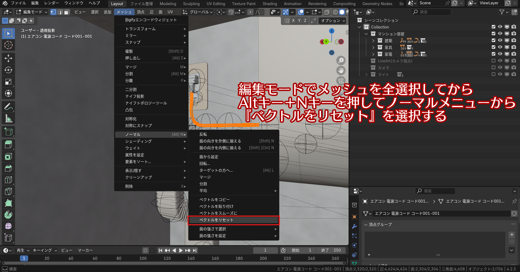520x272 pixels.
Task: Open the 編集モード mode dropdown
Action: pyautogui.click(x=32, y=12)
